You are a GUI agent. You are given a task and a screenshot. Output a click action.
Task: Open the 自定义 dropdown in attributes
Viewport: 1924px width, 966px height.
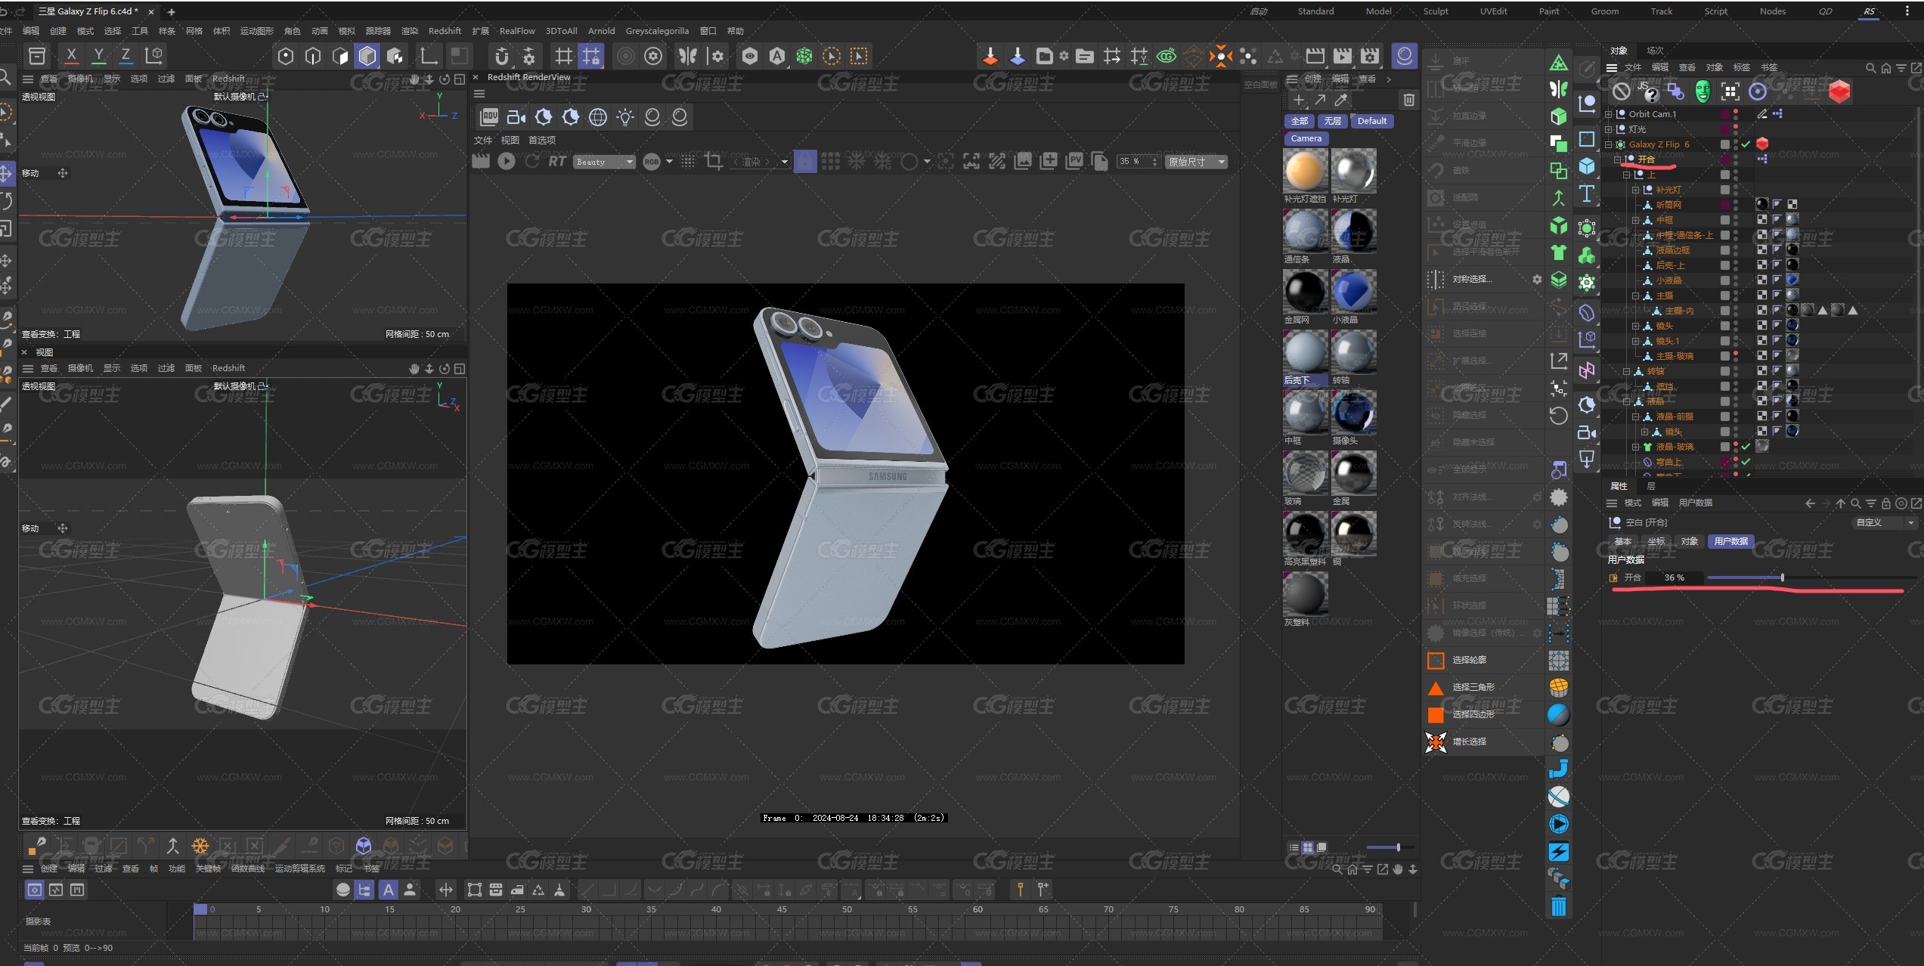tap(1885, 522)
